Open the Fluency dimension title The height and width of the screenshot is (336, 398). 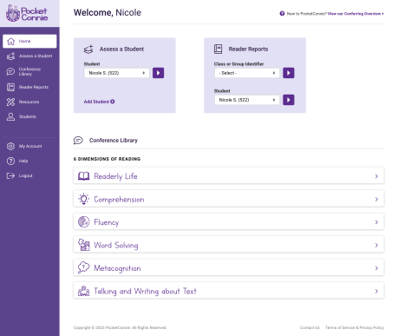click(107, 222)
